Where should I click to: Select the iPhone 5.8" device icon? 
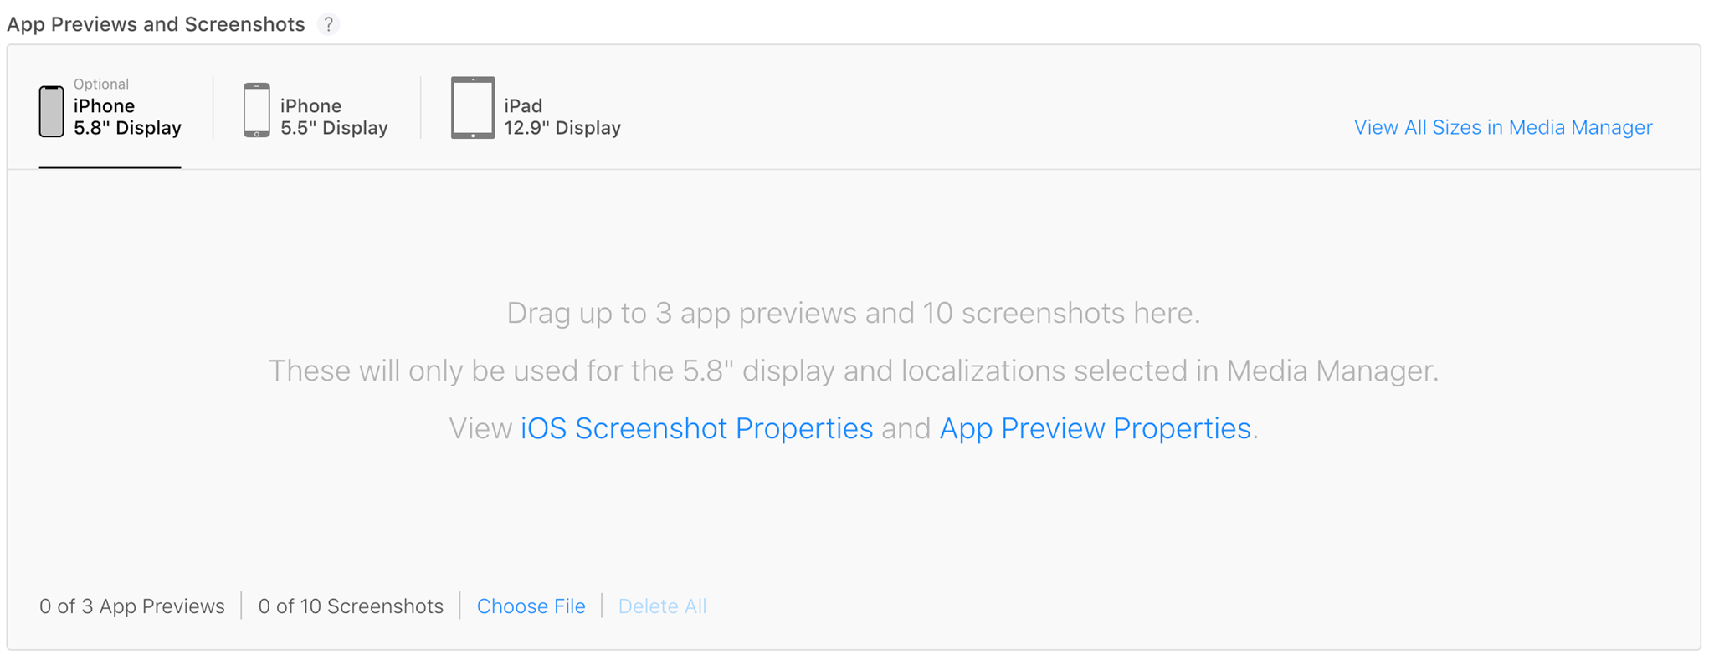point(51,110)
